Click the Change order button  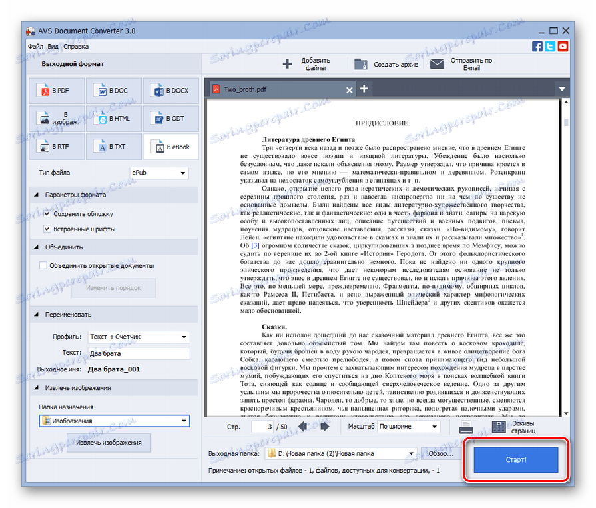point(113,288)
